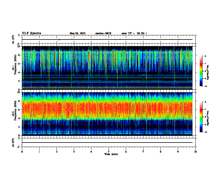Viewport: 220px width, 170px height.
Task: Click the ch.1 spectrogram panel
Action: tap(107, 68)
